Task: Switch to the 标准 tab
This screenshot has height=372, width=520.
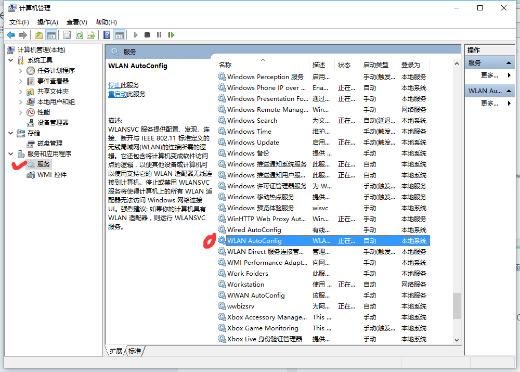Action: coord(135,351)
